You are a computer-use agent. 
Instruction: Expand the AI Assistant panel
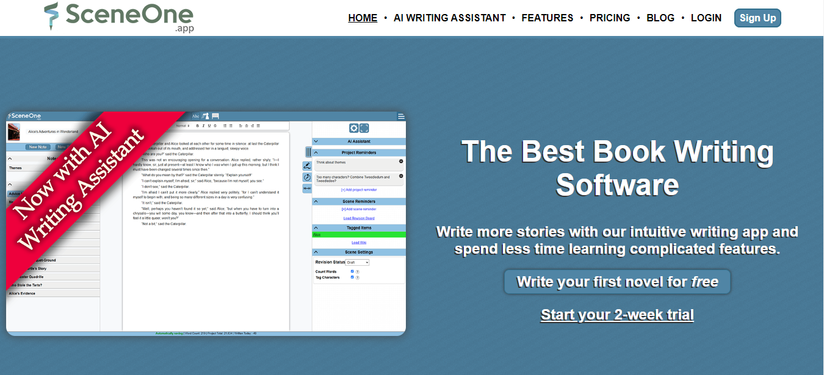click(x=359, y=141)
